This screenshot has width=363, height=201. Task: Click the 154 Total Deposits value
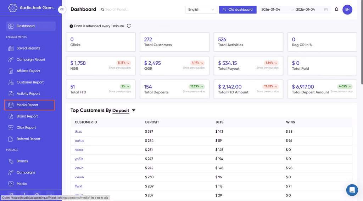[148, 87]
